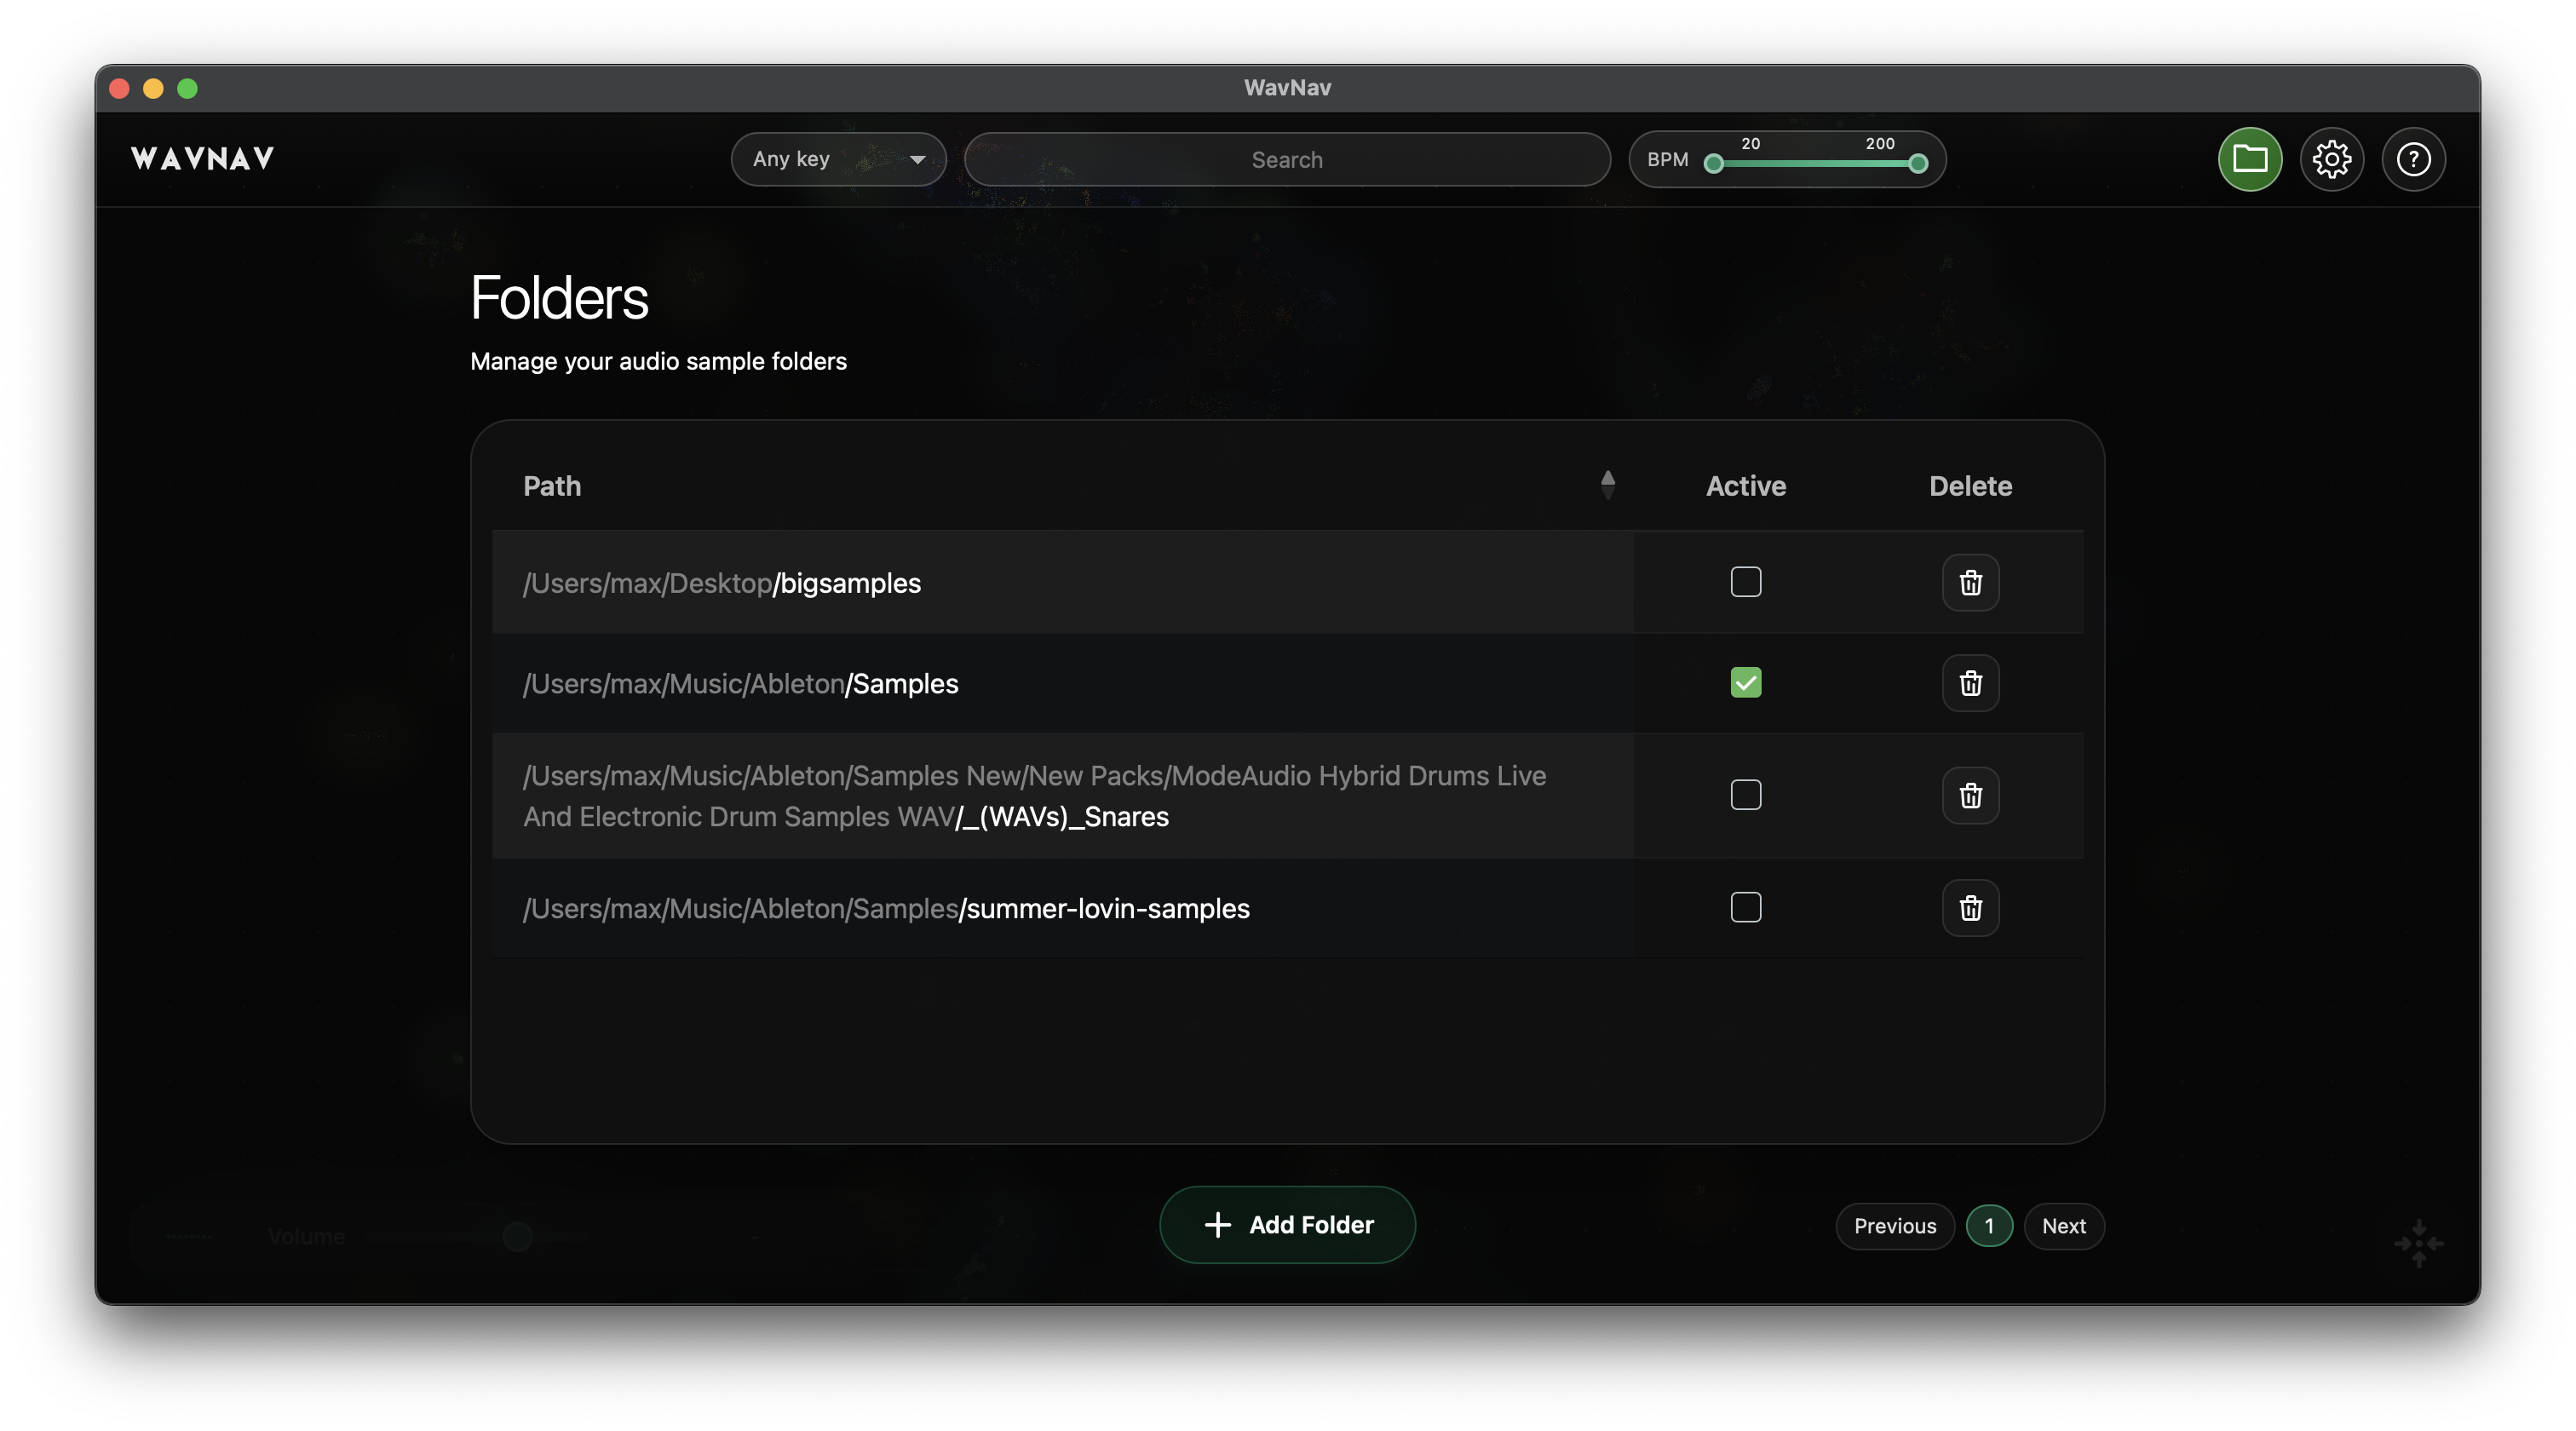Select page 1 in pagination
Image resolution: width=2576 pixels, height=1431 pixels.
pyautogui.click(x=1988, y=1226)
